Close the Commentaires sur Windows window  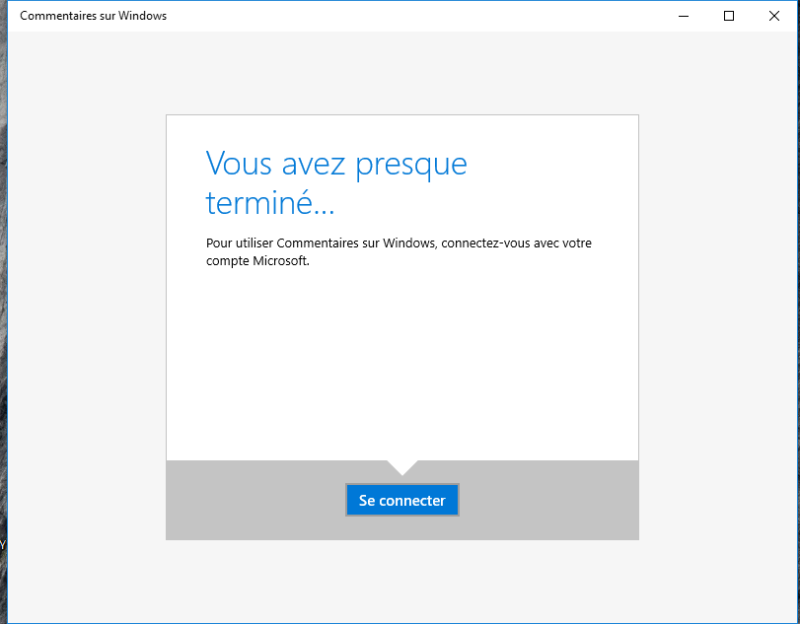(x=774, y=16)
